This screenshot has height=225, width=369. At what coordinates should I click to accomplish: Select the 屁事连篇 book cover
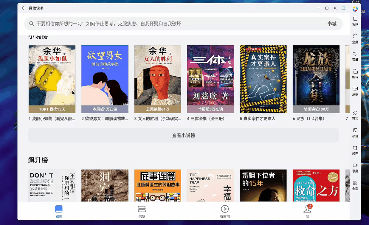click(x=158, y=186)
